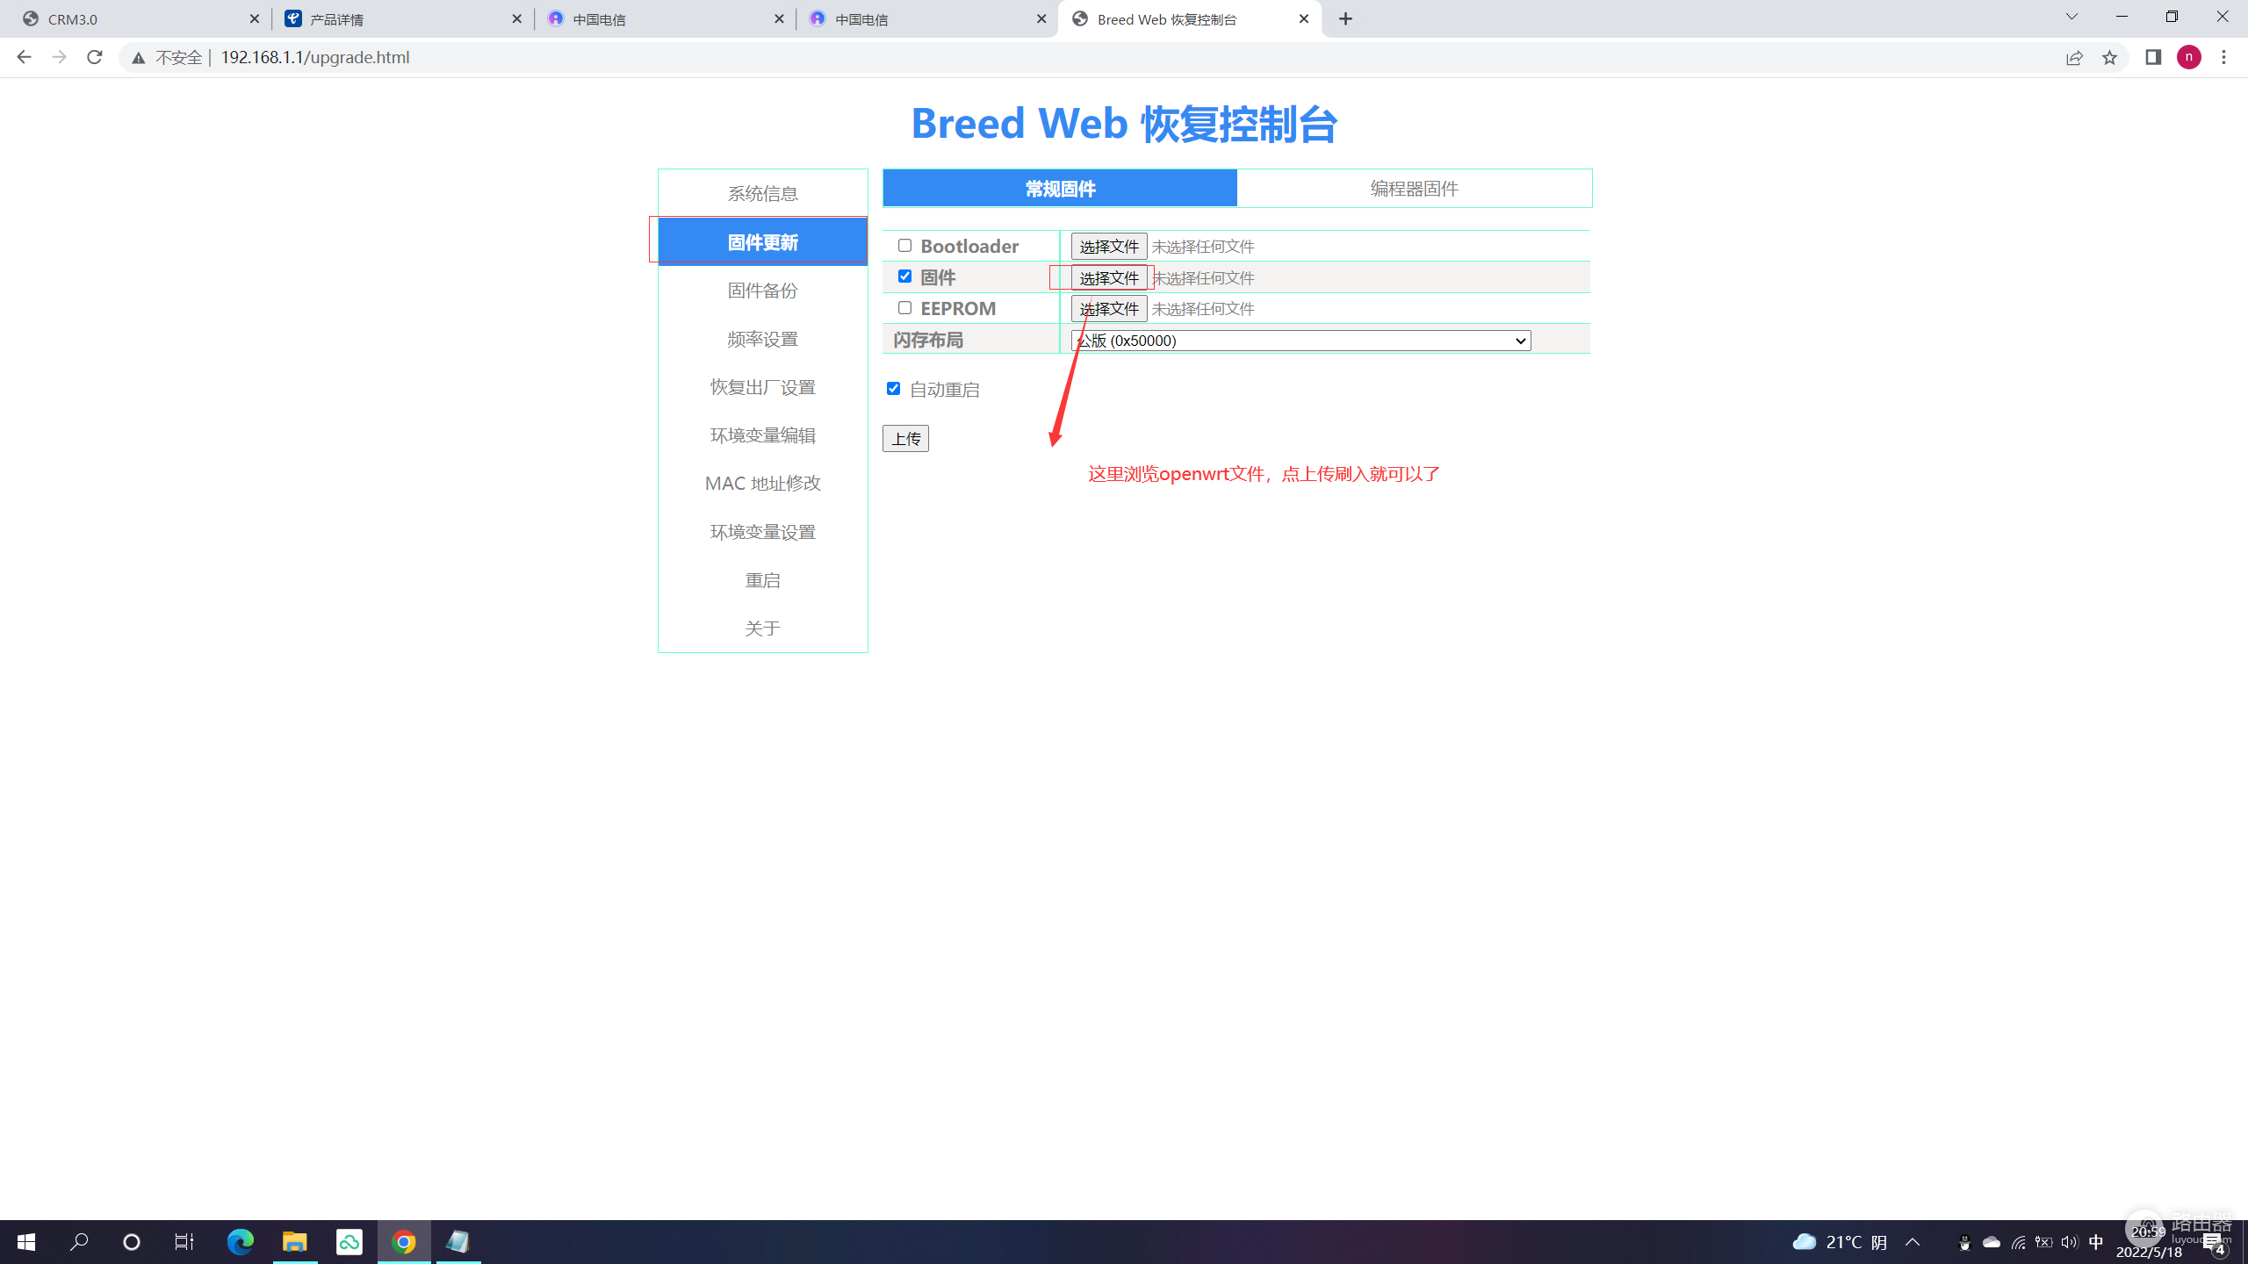2248x1264 pixels.
Task: Click 重启 in the sidebar
Action: (x=762, y=580)
